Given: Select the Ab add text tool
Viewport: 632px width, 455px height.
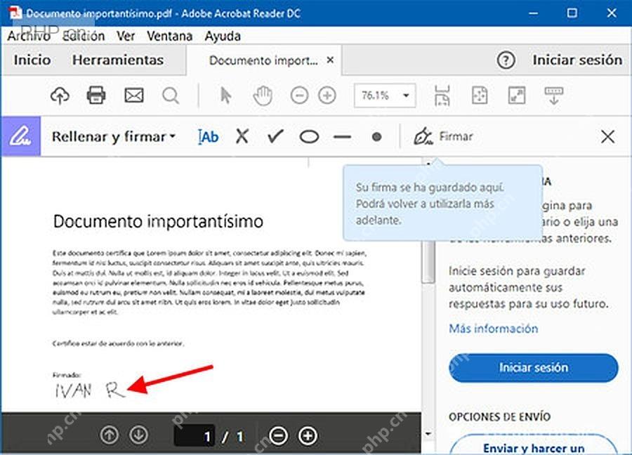Looking at the screenshot, I should (x=208, y=137).
